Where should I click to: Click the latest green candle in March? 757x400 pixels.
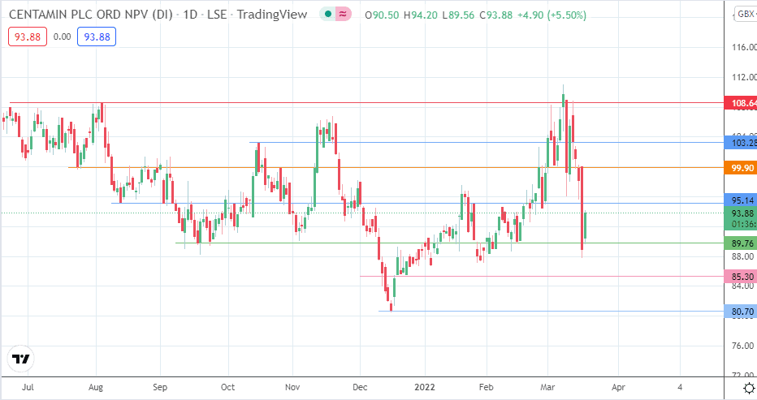coord(586,226)
